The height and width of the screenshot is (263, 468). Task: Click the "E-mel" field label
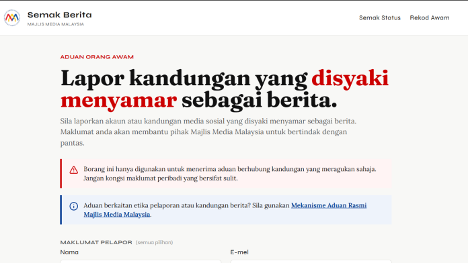click(x=239, y=252)
